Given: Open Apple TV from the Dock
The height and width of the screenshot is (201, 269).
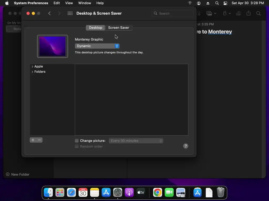Looking at the screenshot, I should tap(141, 192).
